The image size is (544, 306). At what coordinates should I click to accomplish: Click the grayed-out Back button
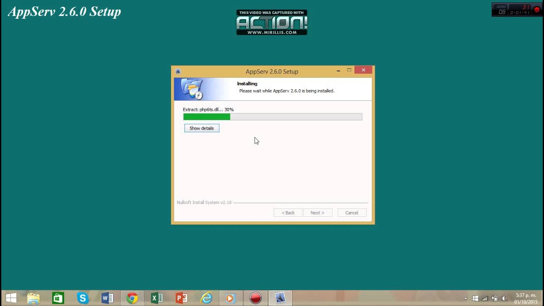[x=288, y=212]
